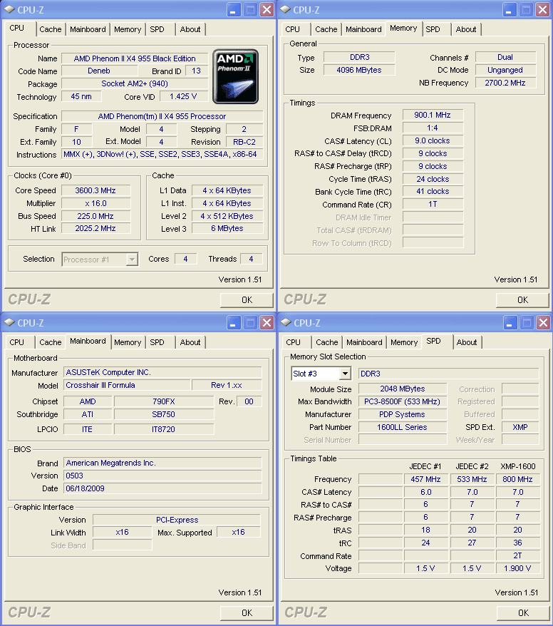Screen dimensions: 553x626
Task: Click the Max Bandwidth value PC3-8500F (533 MHz)
Action: [403, 401]
